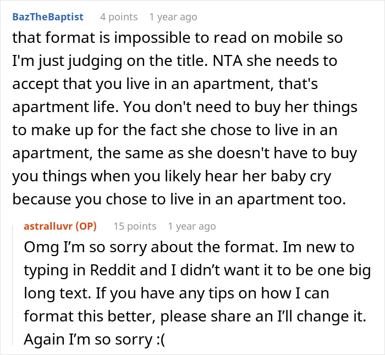Click the line starting 'I'm just judging on the title'
The width and height of the screenshot is (385, 355).
[x=174, y=61]
